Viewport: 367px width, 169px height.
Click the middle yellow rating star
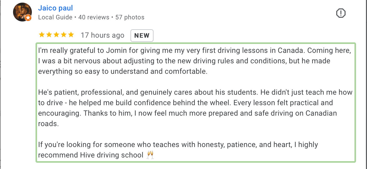(56, 35)
